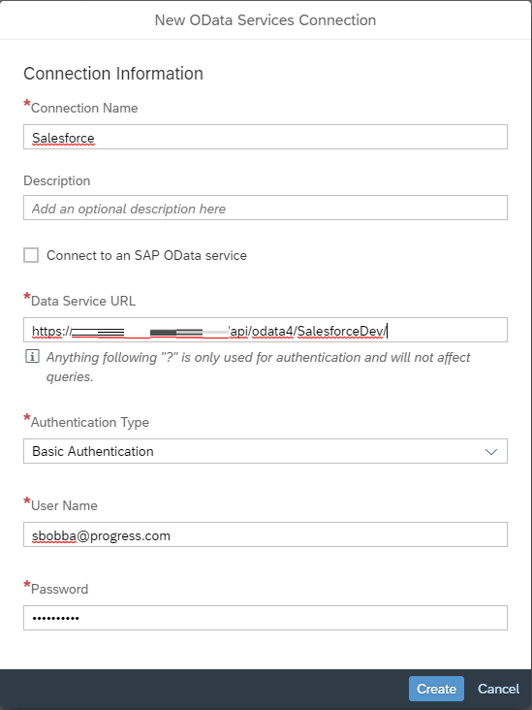Click the Authentication Type label
The image size is (532, 710).
click(x=90, y=423)
